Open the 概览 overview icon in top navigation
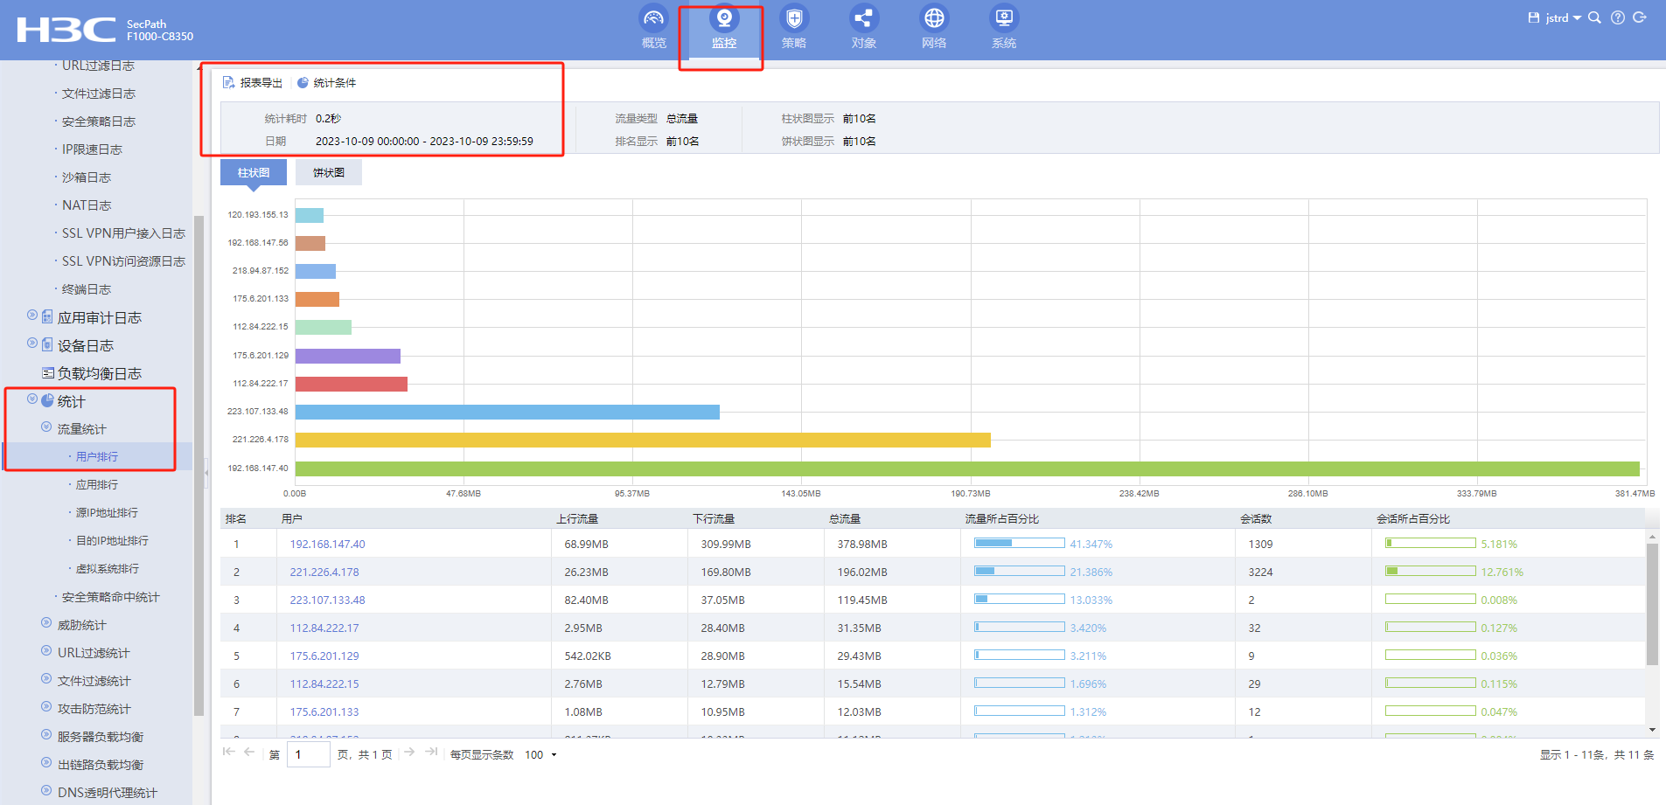 click(x=653, y=19)
